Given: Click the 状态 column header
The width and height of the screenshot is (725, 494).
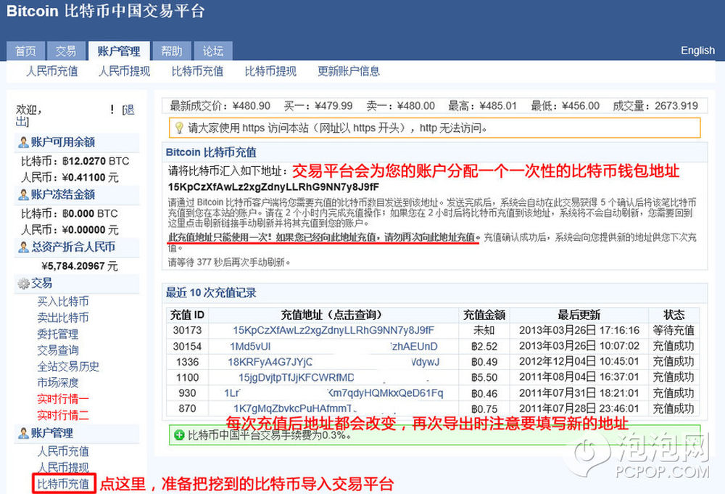Looking at the screenshot, I should click(x=674, y=315).
